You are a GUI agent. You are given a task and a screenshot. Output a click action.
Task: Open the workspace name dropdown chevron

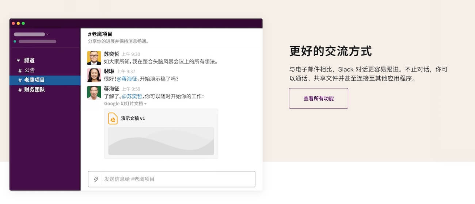47,34
